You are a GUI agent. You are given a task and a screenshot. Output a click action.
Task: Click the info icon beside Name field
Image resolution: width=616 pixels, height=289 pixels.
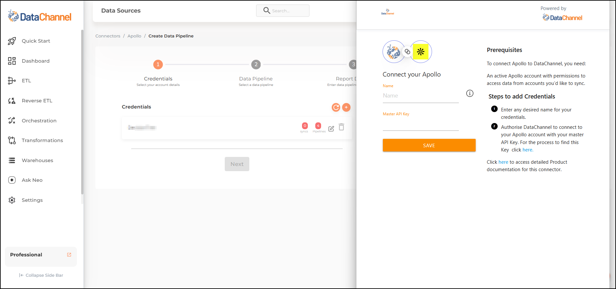tap(470, 93)
